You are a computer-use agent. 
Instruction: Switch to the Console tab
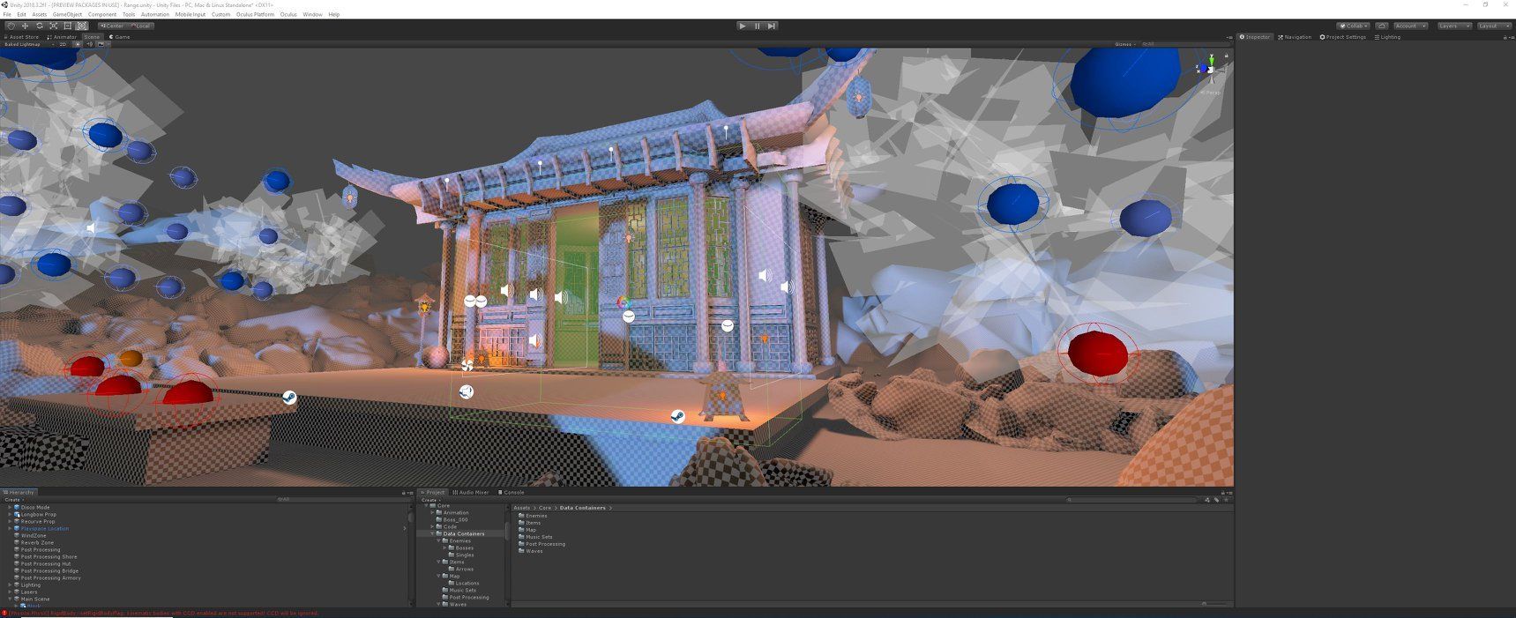coord(512,493)
